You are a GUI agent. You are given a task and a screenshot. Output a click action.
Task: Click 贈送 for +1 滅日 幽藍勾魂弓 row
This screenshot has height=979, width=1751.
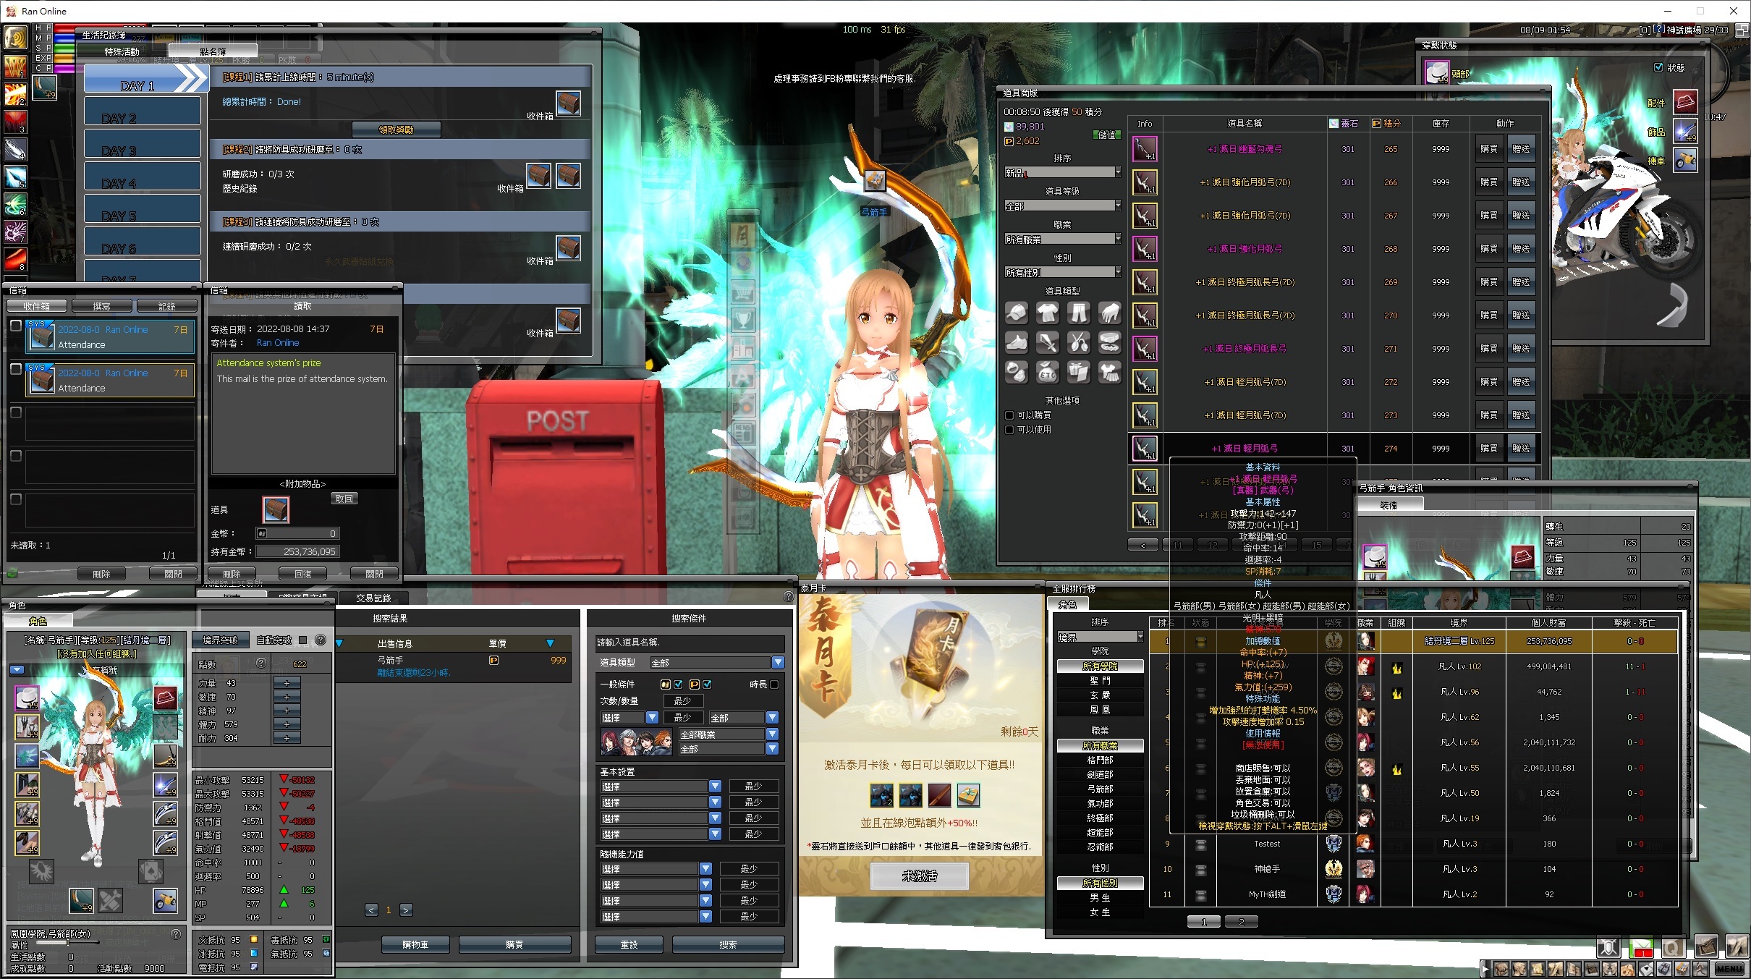[x=1521, y=149]
